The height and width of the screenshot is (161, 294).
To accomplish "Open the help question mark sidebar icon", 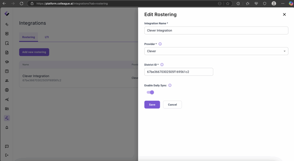I will tap(7, 71).
